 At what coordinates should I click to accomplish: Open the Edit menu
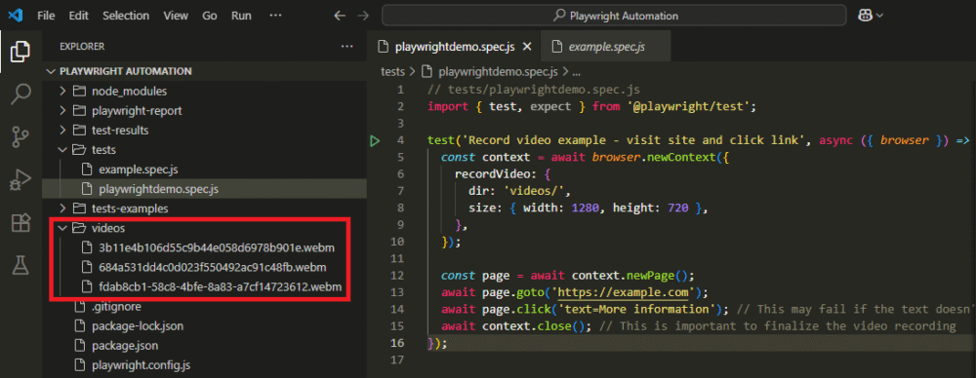click(x=78, y=16)
